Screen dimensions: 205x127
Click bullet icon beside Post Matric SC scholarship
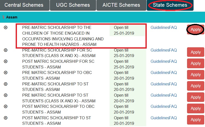click(x=6, y=61)
